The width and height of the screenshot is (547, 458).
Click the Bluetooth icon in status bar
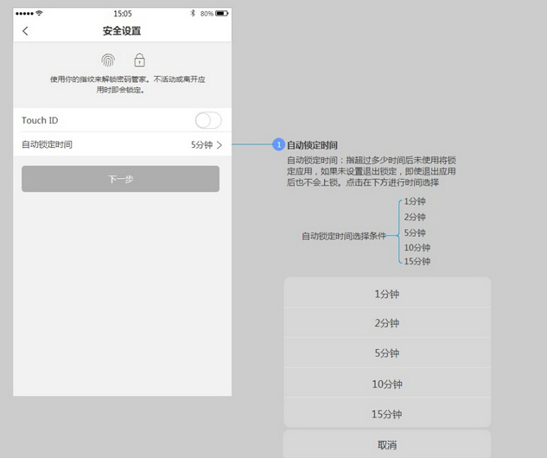[x=193, y=14]
